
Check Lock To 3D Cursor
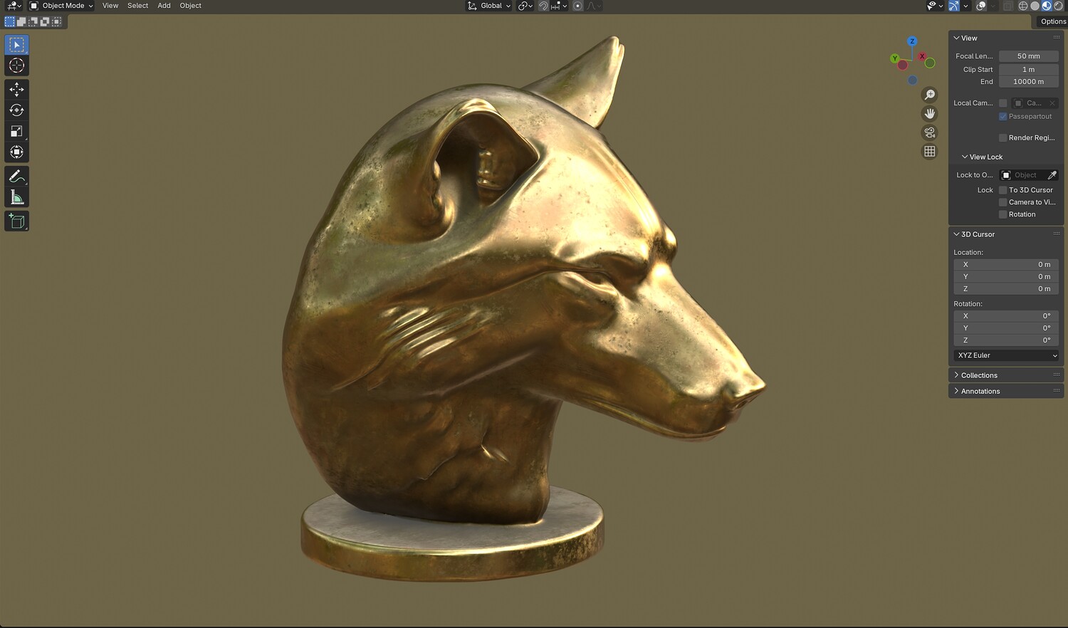(1003, 190)
